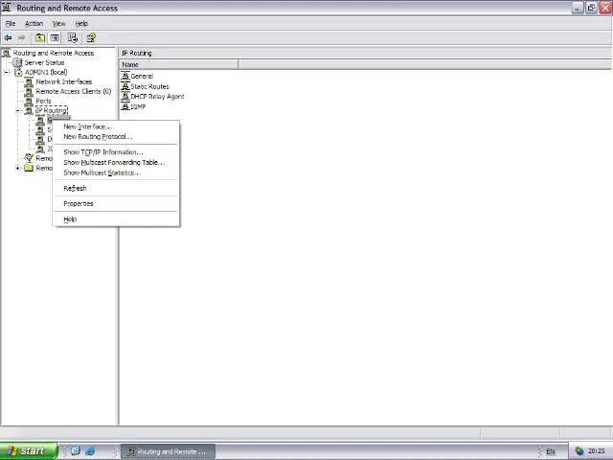Choose Help from the context menu
The height and width of the screenshot is (460, 613).
(116, 219)
